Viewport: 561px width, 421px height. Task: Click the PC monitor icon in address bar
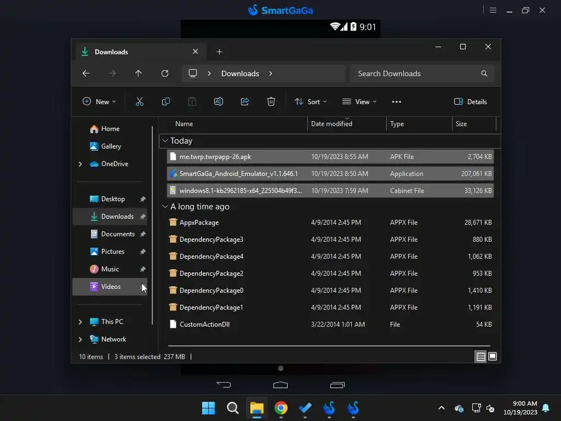(x=193, y=73)
